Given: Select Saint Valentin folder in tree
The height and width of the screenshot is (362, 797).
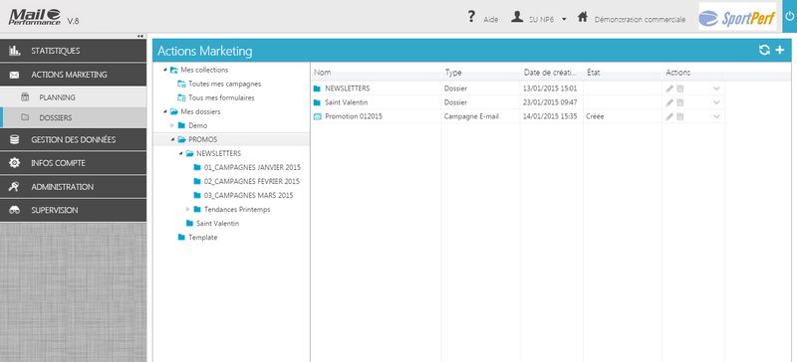Looking at the screenshot, I should [217, 223].
